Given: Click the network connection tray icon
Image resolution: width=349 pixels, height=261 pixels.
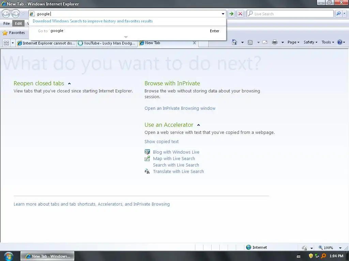Looking at the screenshot, I should tap(317, 256).
